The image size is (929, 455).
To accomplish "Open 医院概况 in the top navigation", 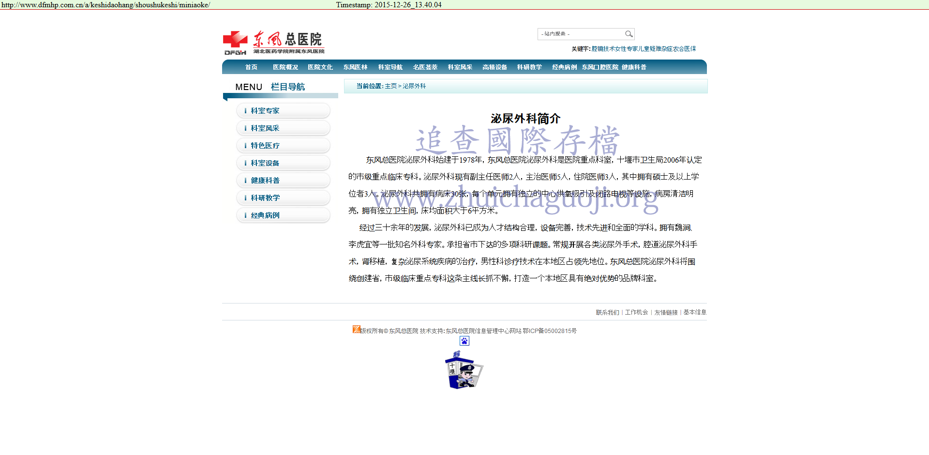I will coord(285,67).
